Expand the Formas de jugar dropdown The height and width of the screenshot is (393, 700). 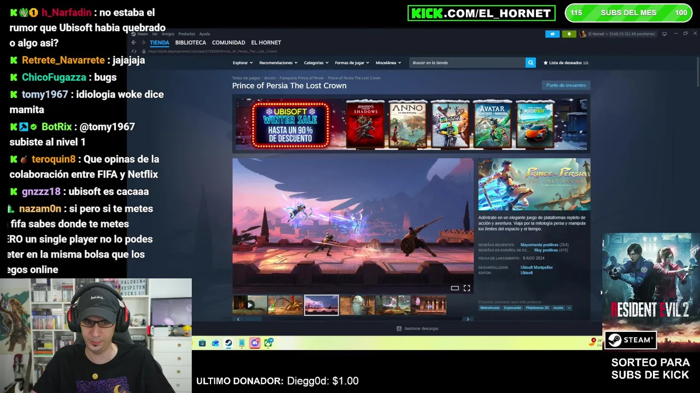(x=352, y=63)
